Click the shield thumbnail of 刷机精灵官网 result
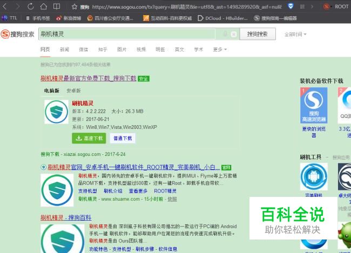351x253 pixels. 57,190
